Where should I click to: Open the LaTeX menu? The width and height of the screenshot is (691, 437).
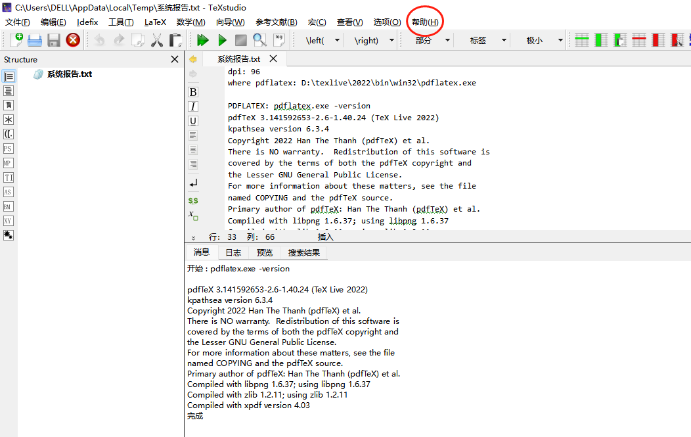coord(155,22)
